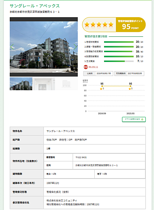Click the main building photo
Image resolution: width=154 pixels, height=210 pixels.
point(44,47)
